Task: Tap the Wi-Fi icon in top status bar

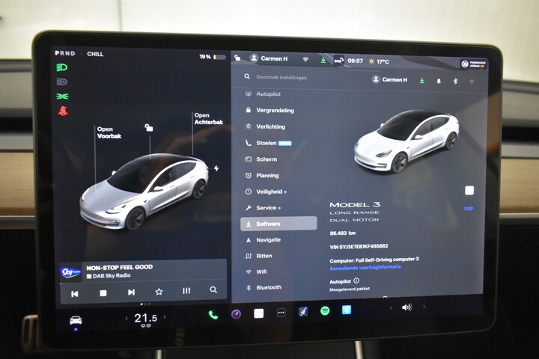Action: point(305,59)
